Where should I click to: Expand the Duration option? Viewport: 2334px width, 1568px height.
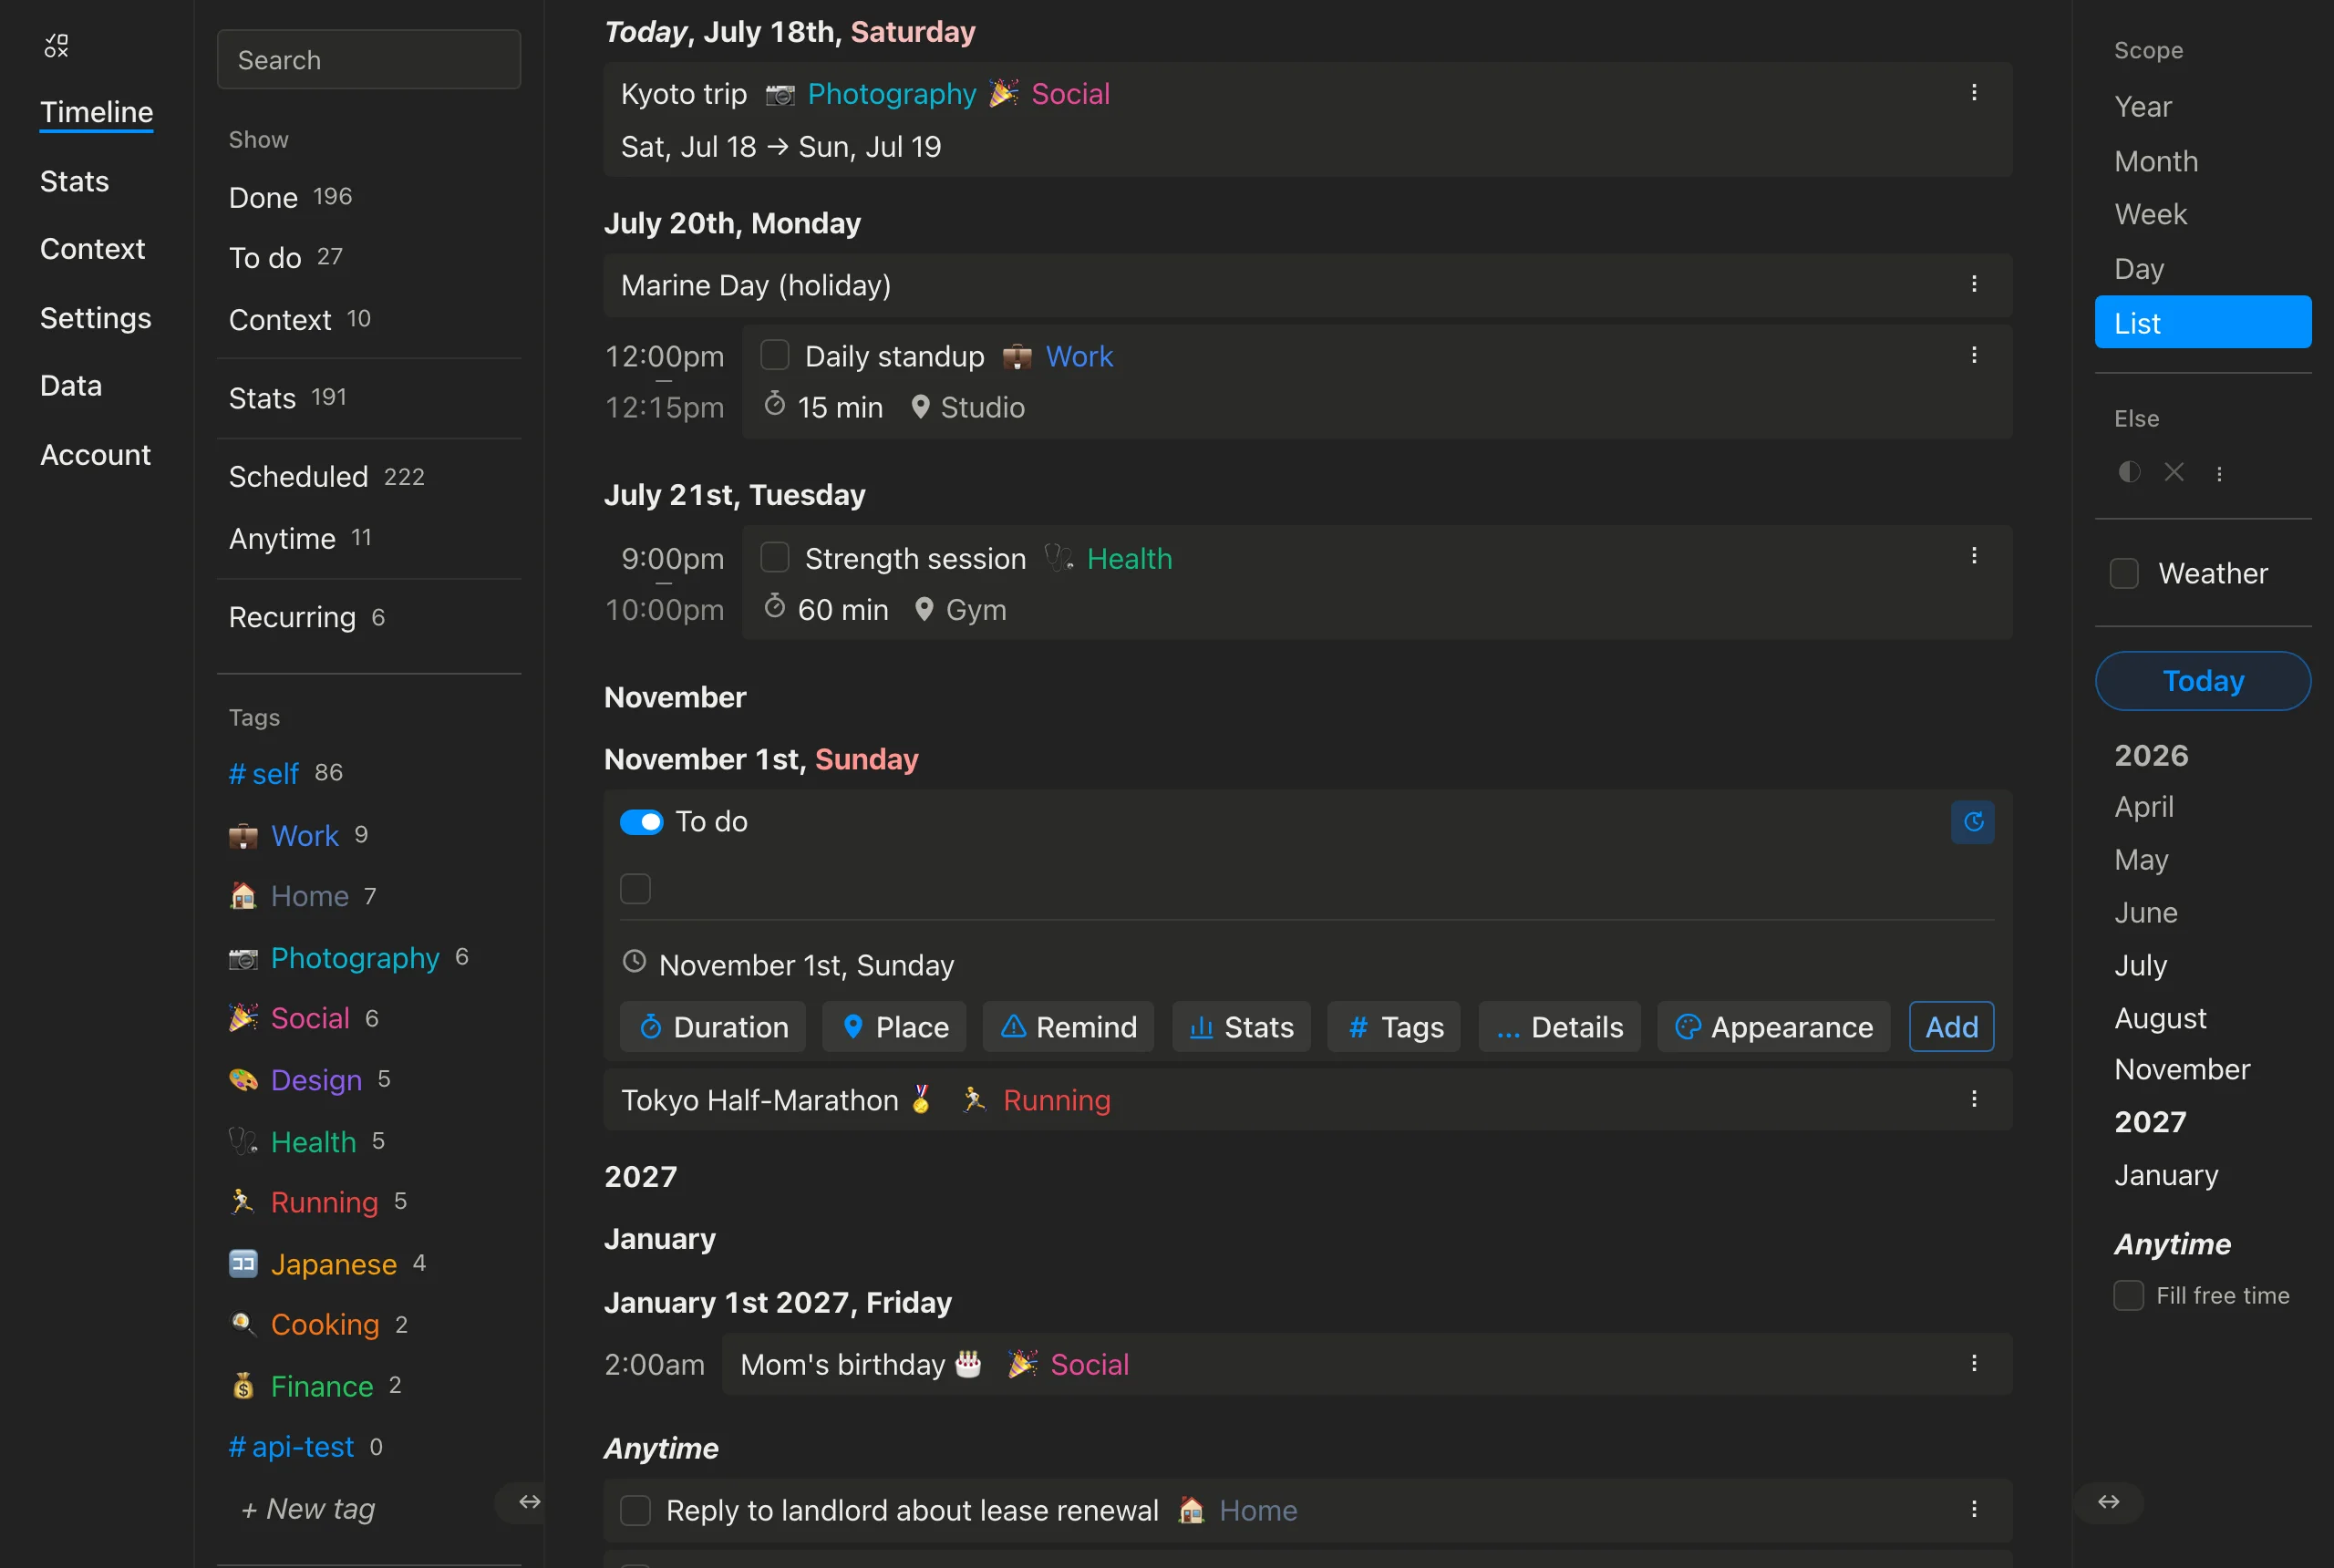click(x=713, y=1027)
